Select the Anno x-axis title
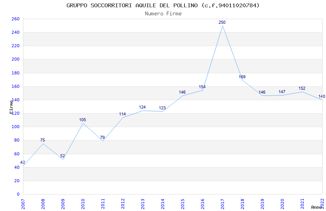326x211 pixels. [316, 207]
